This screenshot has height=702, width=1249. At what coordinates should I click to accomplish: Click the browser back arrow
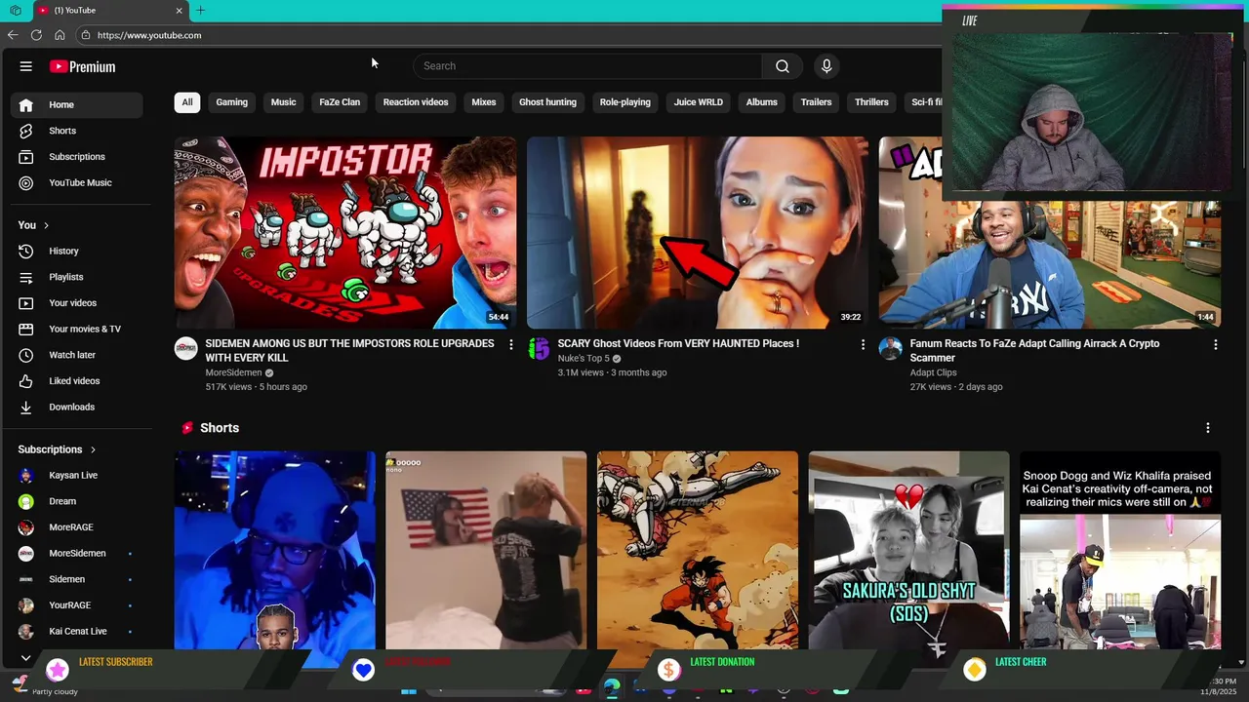13,35
